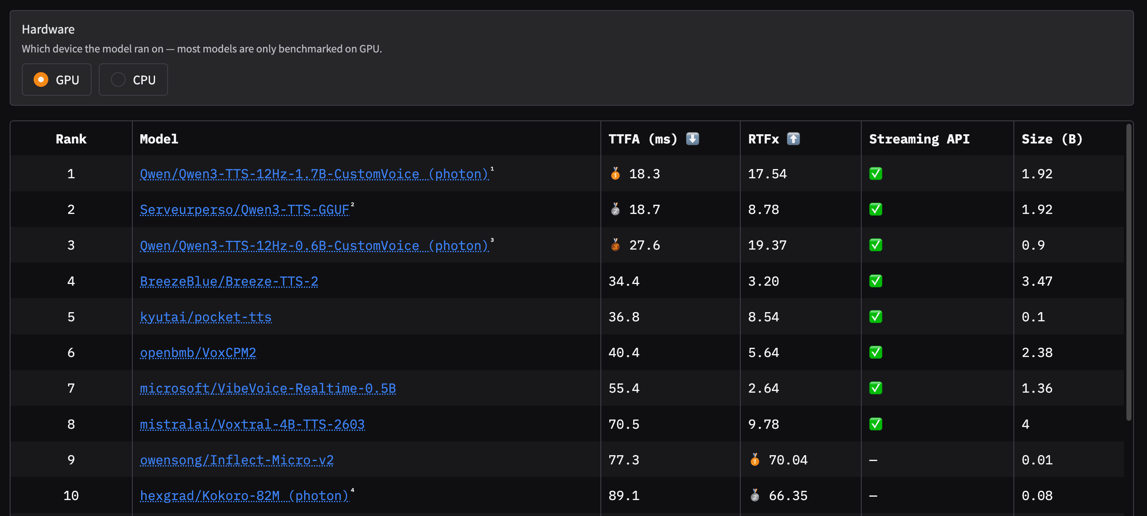
Task: Click the streaming checkmark for Voxtral-4B-TTS-2603
Action: [876, 424]
